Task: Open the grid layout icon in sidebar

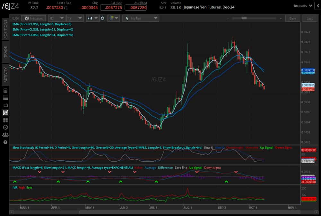Action: [5, 120]
